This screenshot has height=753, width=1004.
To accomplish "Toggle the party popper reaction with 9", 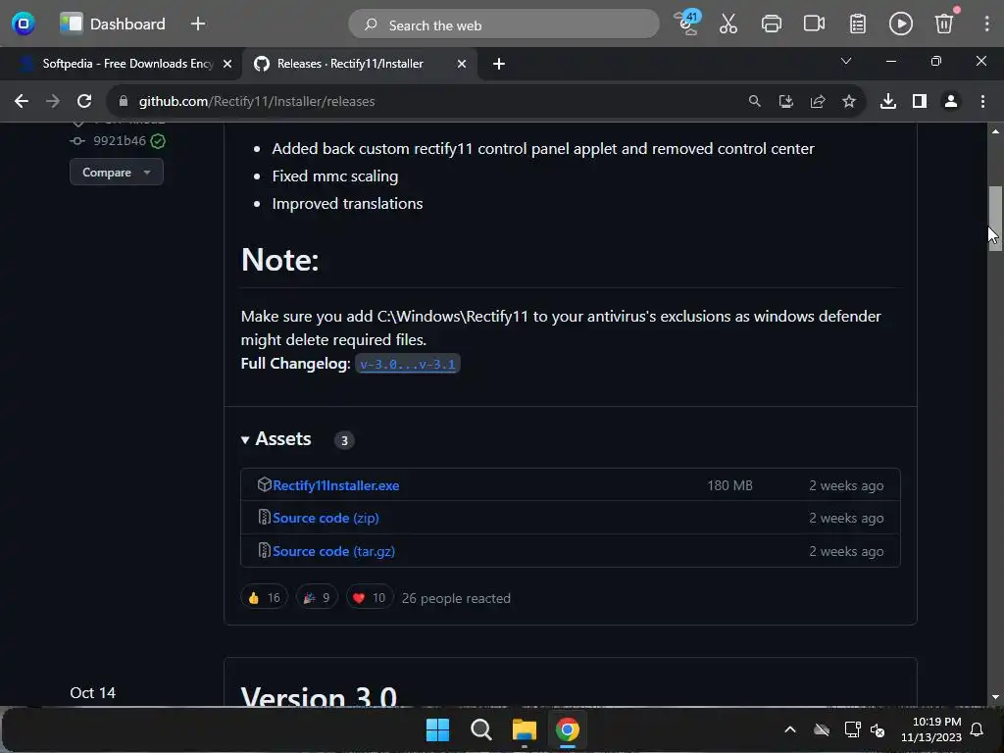I will [x=317, y=597].
